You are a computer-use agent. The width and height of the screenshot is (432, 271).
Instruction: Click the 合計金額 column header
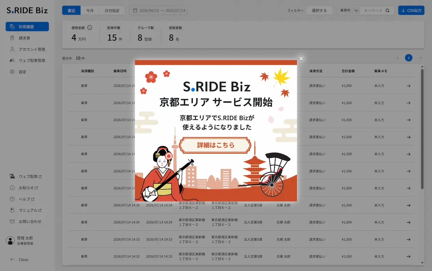point(348,71)
